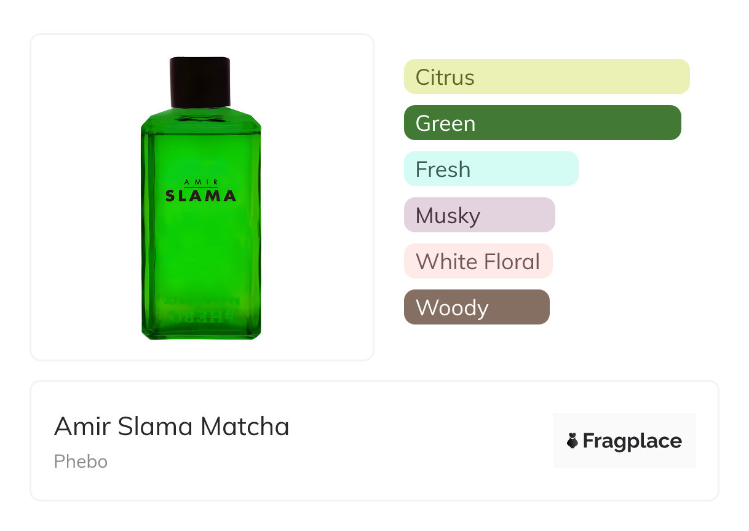Select the Citrus accord bar
The image size is (749, 531).
pos(547,77)
